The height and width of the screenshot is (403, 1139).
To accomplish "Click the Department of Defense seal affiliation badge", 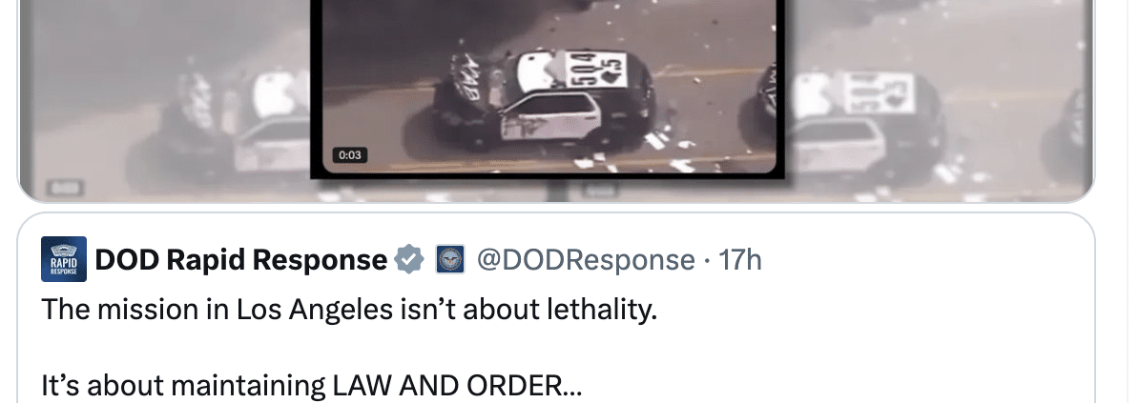I will coord(449,259).
